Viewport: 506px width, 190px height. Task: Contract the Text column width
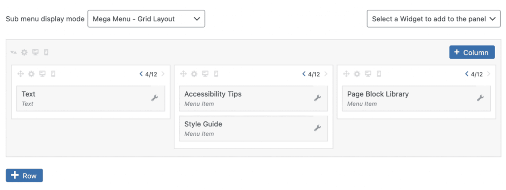click(141, 74)
